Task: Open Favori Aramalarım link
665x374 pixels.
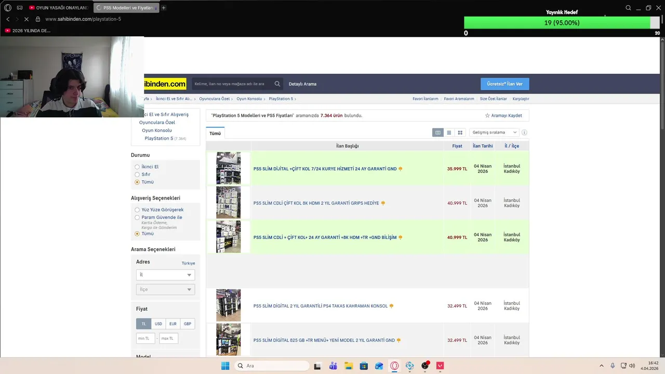Action: coord(459,99)
